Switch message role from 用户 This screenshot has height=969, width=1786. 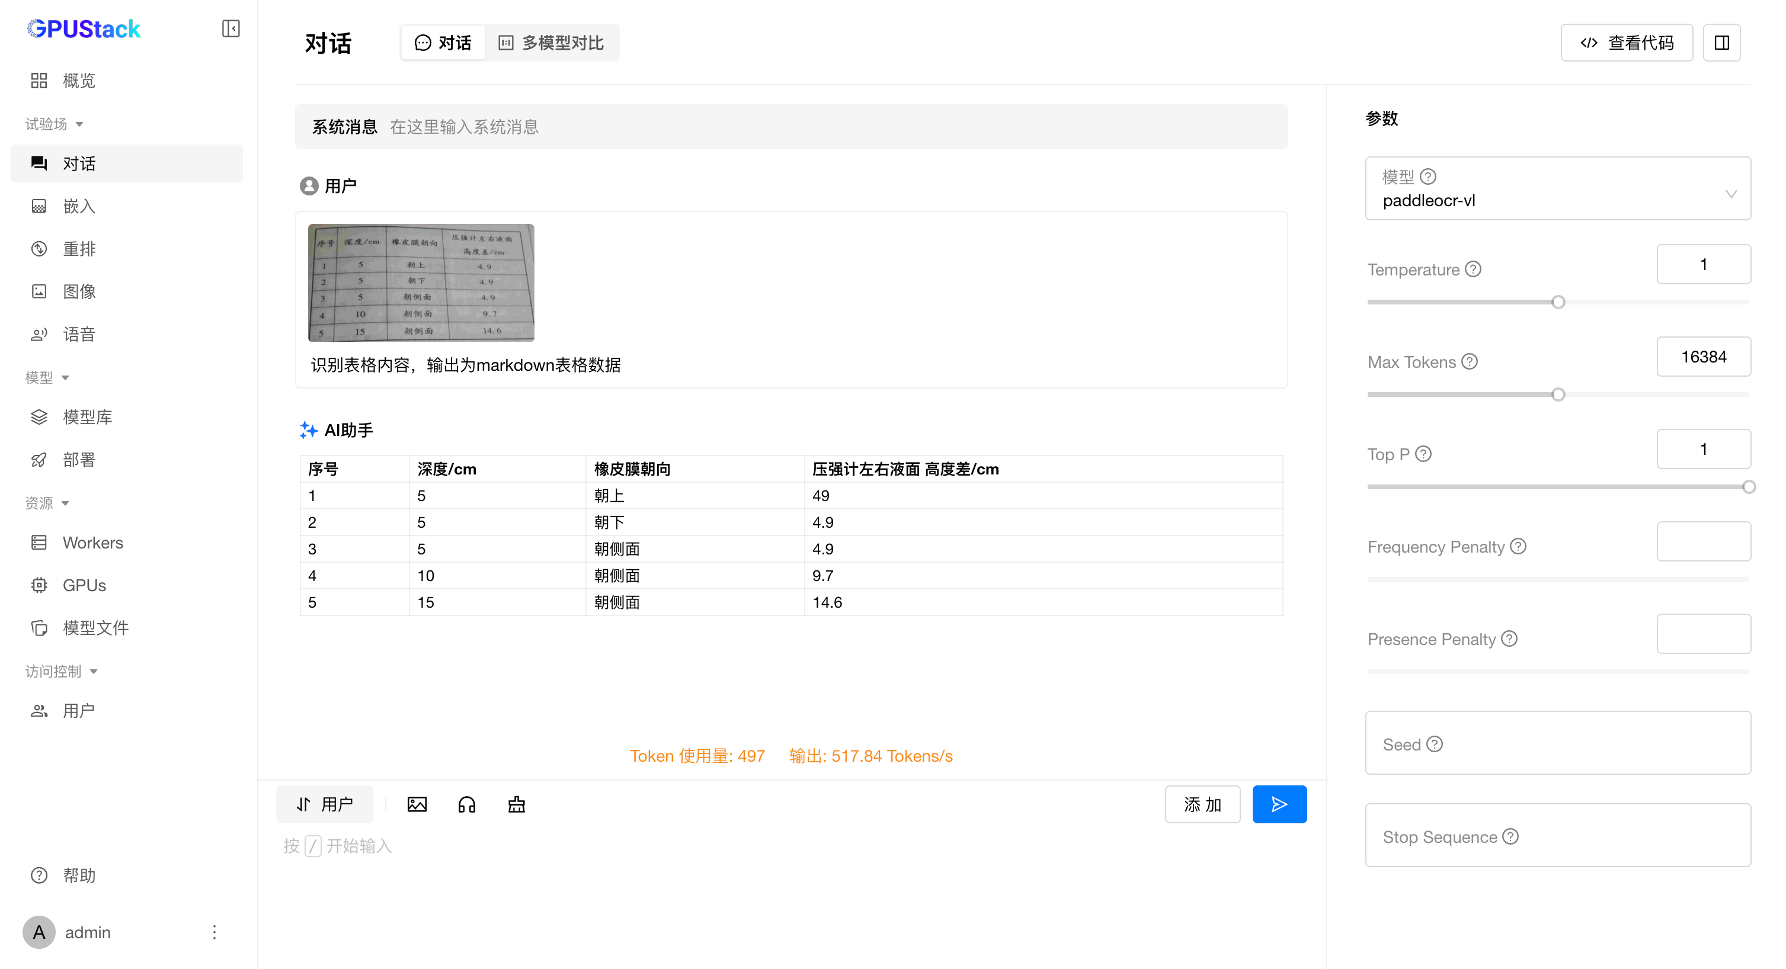click(x=325, y=804)
